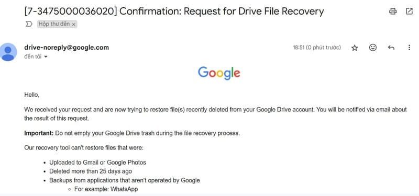Click the Google logo in the email
Image resolution: width=419 pixels, height=196 pixels.
[219, 73]
